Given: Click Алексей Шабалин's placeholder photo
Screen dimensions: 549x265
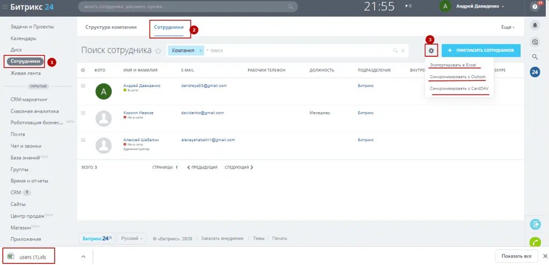Looking at the screenshot, I should 103,145.
